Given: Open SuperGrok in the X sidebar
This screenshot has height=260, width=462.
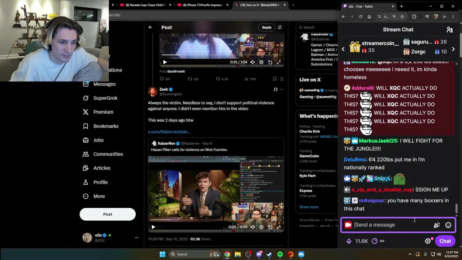Looking at the screenshot, I should point(100,98).
